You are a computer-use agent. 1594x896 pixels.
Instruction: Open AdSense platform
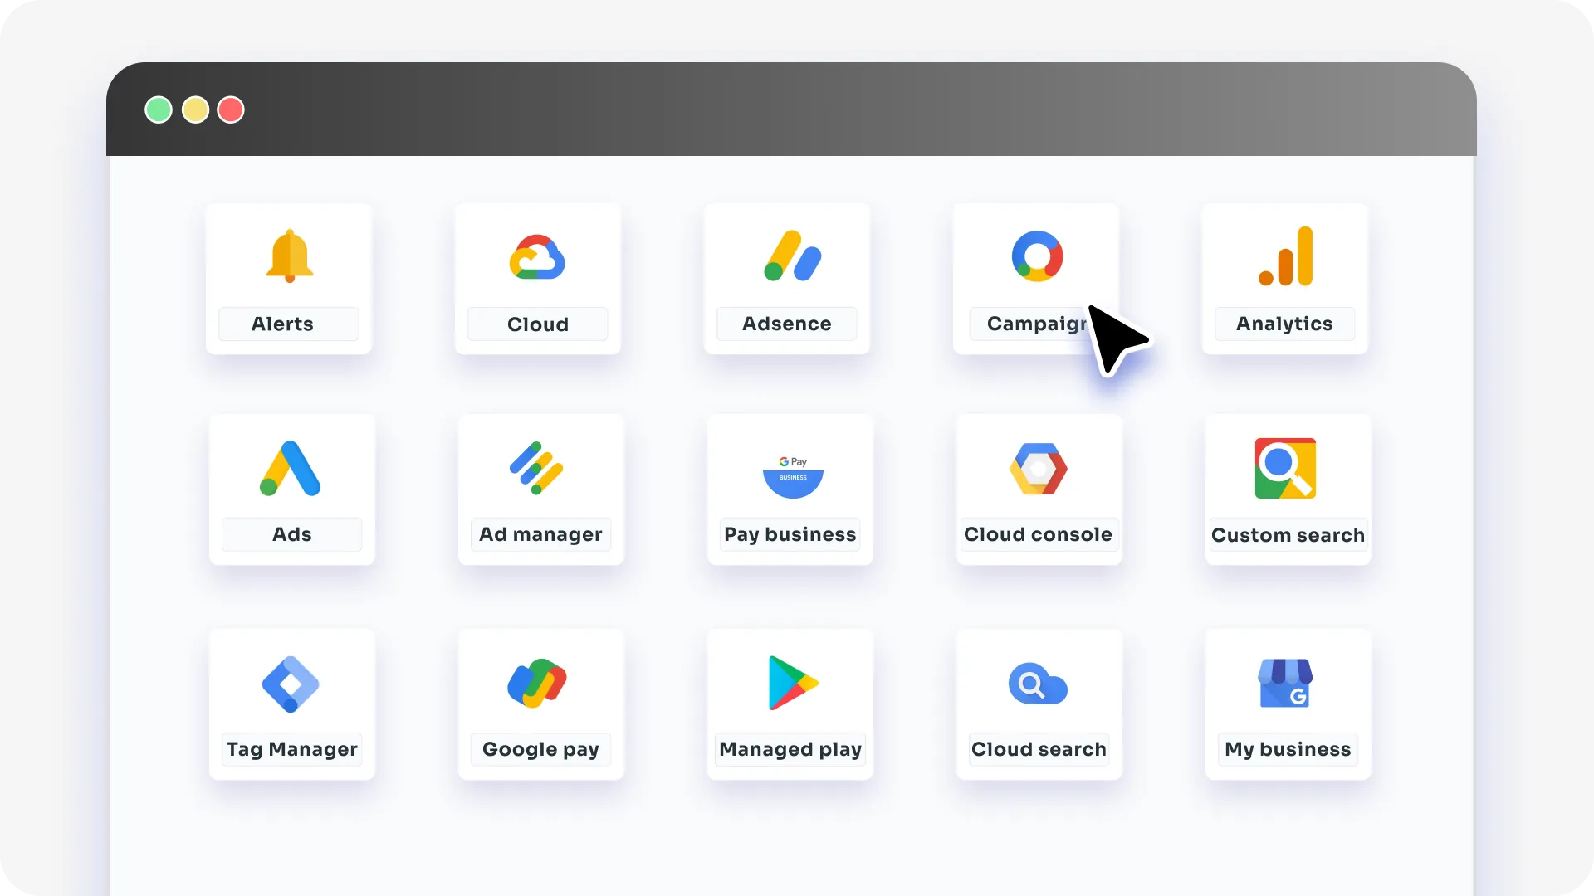coord(787,279)
